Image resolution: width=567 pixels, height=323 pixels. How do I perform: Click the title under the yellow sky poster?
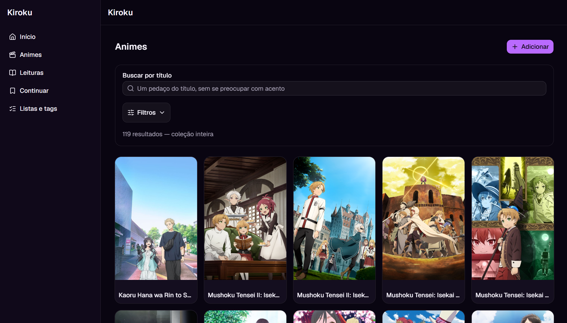[x=423, y=295]
